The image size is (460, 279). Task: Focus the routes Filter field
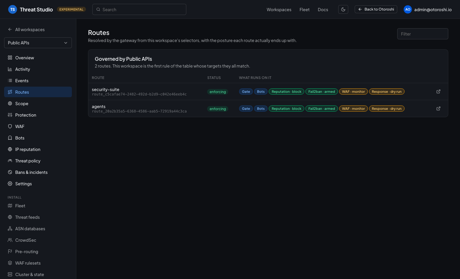[423, 34]
